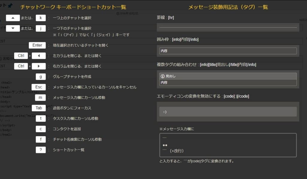
Task: Click the 't' key cap
Action: click(x=41, y=118)
